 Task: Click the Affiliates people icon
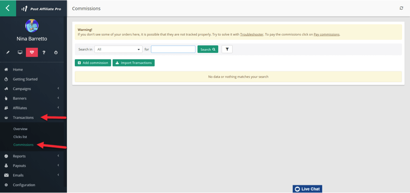(x=6, y=108)
